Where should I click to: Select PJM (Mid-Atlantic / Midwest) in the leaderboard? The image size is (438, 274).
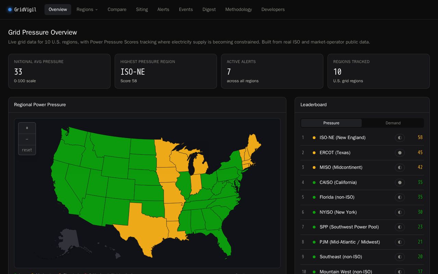pyautogui.click(x=362, y=242)
